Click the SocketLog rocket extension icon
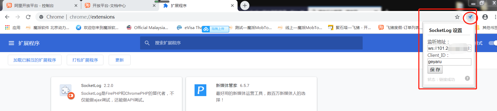 tap(470, 17)
